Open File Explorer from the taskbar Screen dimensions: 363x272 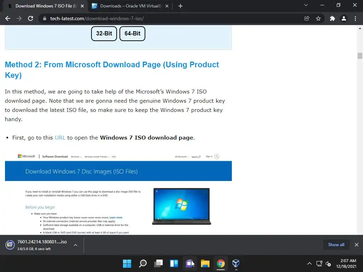point(205,263)
